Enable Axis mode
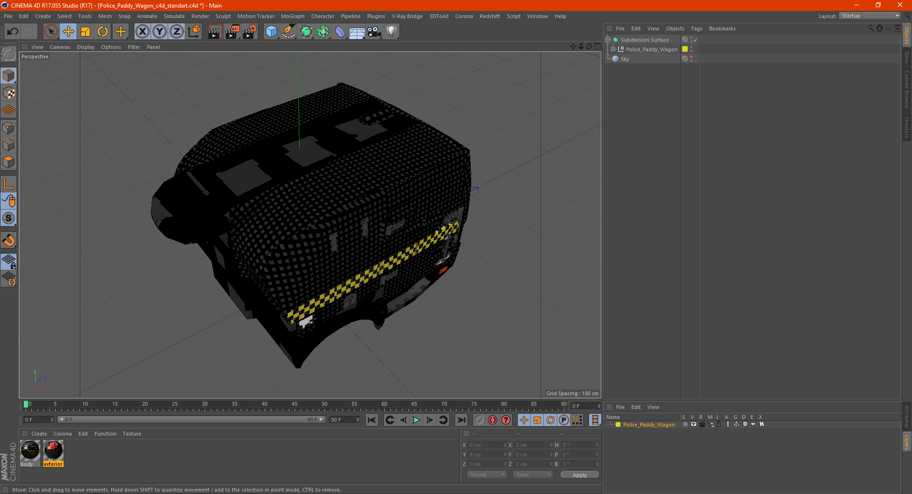This screenshot has width=912, height=494. point(9,184)
